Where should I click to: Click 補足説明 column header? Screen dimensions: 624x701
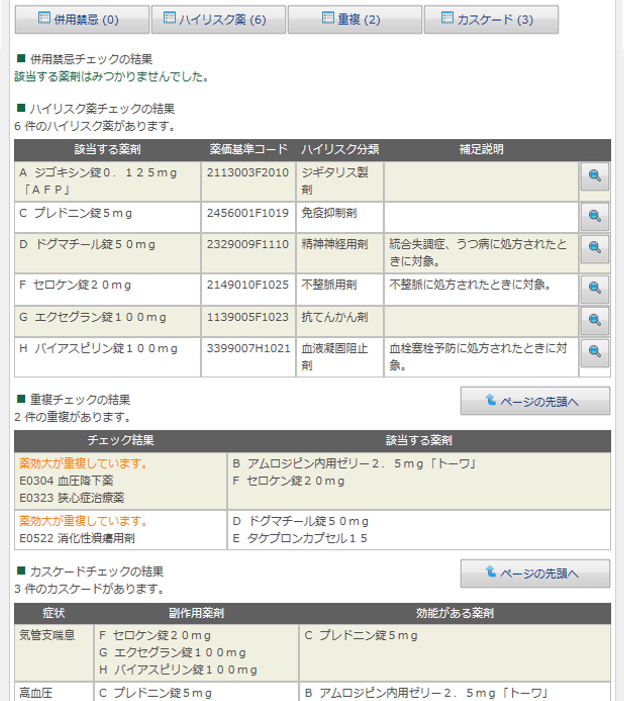pyautogui.click(x=481, y=149)
